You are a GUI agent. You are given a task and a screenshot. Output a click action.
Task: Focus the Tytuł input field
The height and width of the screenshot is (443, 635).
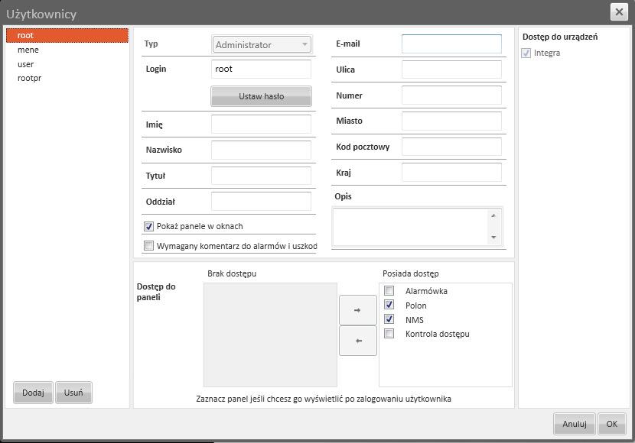pos(261,176)
